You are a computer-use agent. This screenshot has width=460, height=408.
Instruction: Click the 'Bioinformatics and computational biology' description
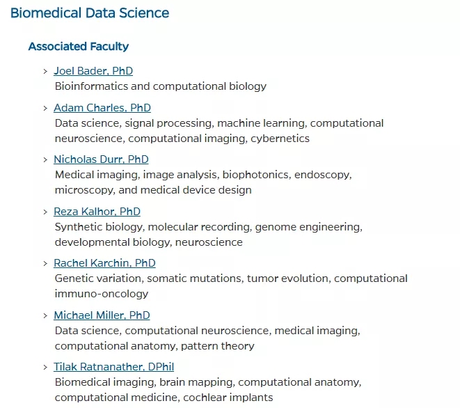pyautogui.click(x=161, y=86)
